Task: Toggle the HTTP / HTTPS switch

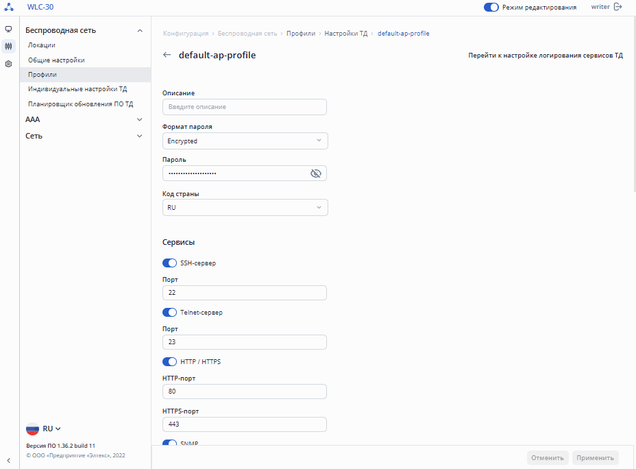Action: pyautogui.click(x=169, y=362)
